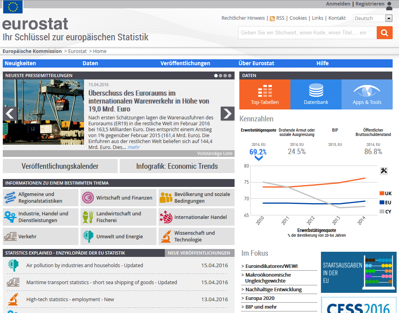This screenshot has height=313, width=399.
Task: Open the Kontakt link
Action: [x=337, y=18]
